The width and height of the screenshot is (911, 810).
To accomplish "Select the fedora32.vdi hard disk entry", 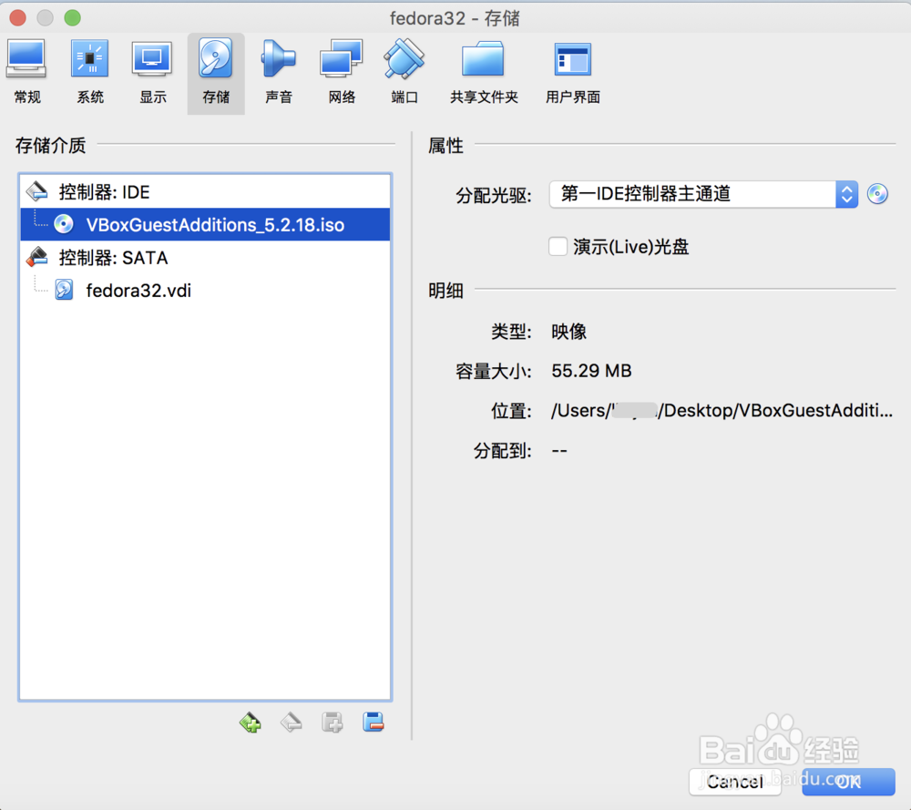I will (x=205, y=290).
